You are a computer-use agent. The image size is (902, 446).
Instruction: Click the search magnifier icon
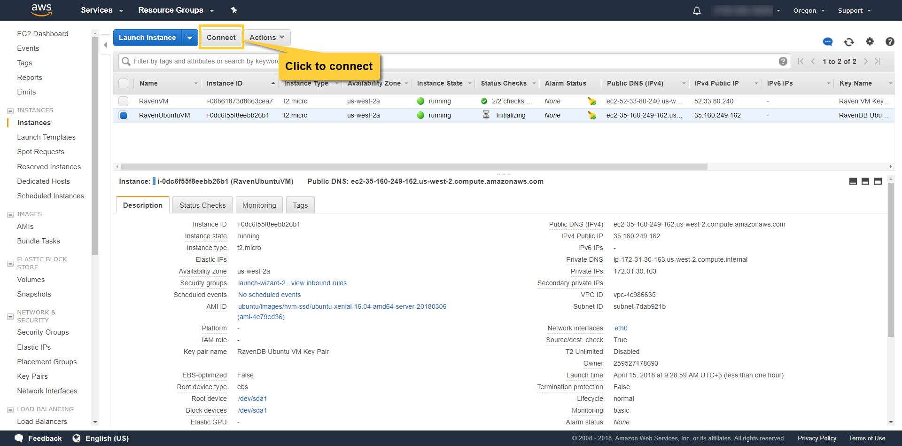point(126,61)
